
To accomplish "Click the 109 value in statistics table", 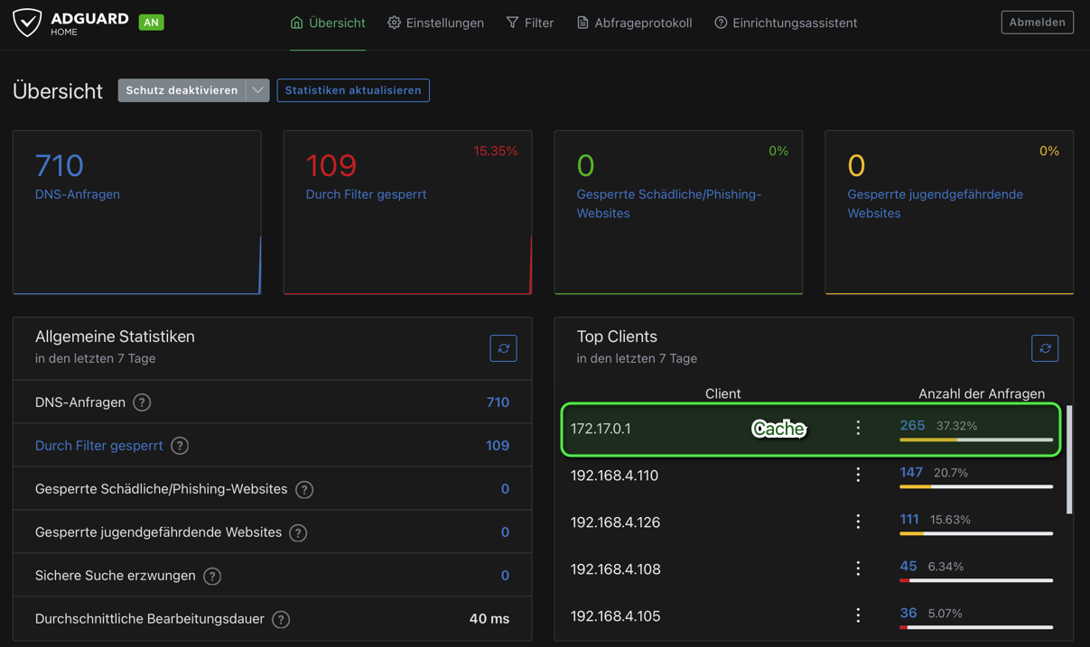I will pos(498,446).
